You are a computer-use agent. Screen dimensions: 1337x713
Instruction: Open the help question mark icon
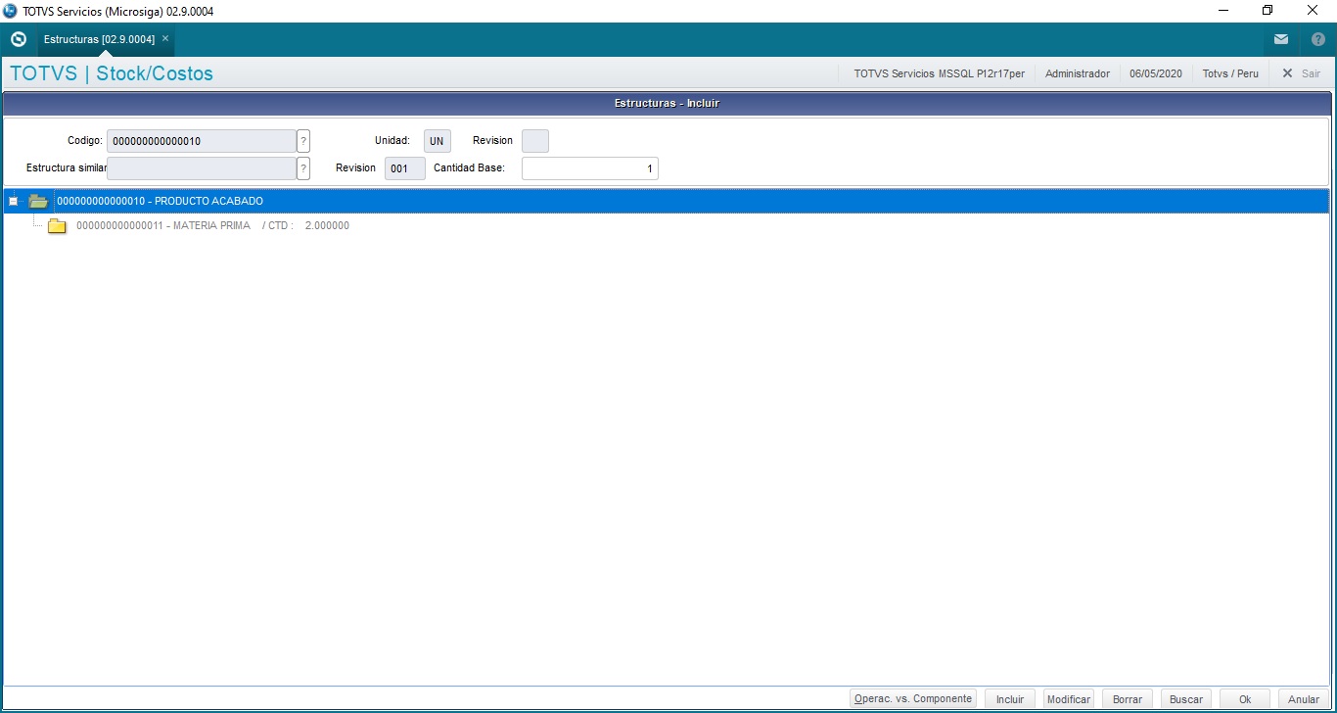(1318, 39)
